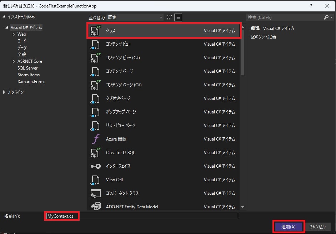Image resolution: width=336 pixels, height=234 pixels.
Task: Click the インターフェイス template icon
Action: tap(96, 166)
